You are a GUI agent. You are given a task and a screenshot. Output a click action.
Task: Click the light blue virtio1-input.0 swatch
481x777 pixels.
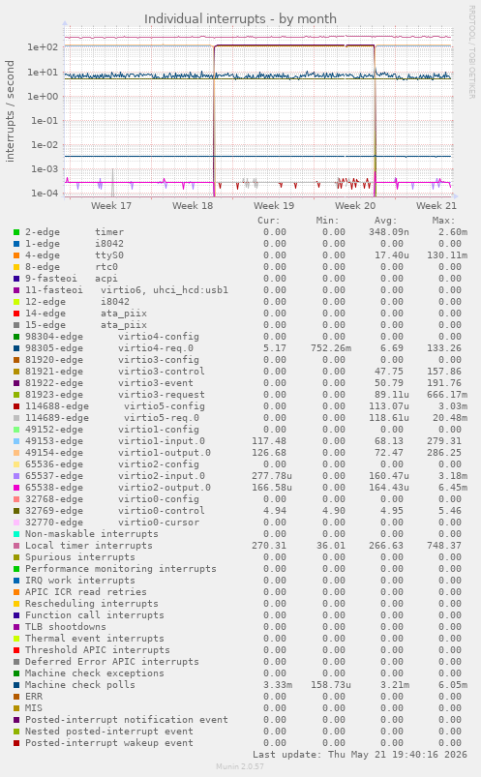(16, 441)
